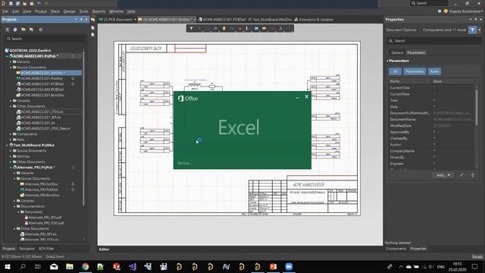Open the Window menu
The width and height of the screenshot is (485, 273).
[116, 11]
